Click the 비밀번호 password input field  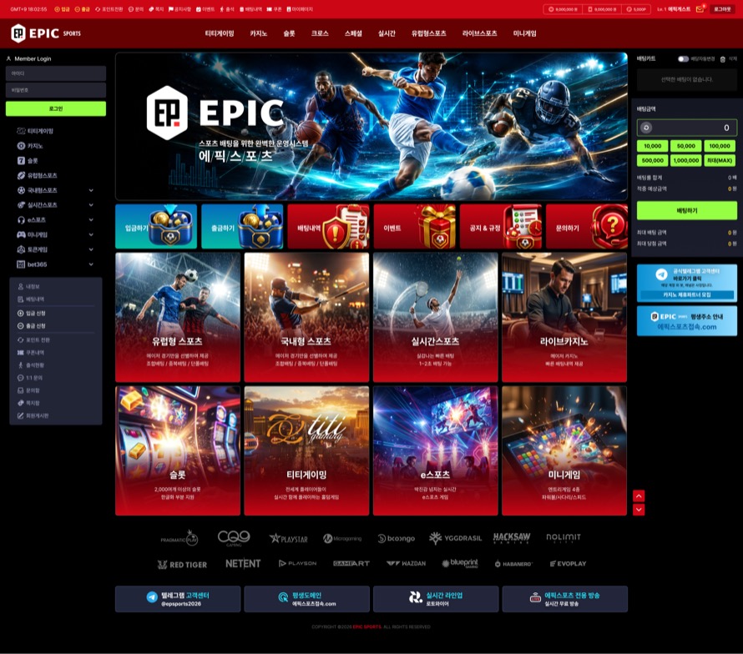pos(56,90)
